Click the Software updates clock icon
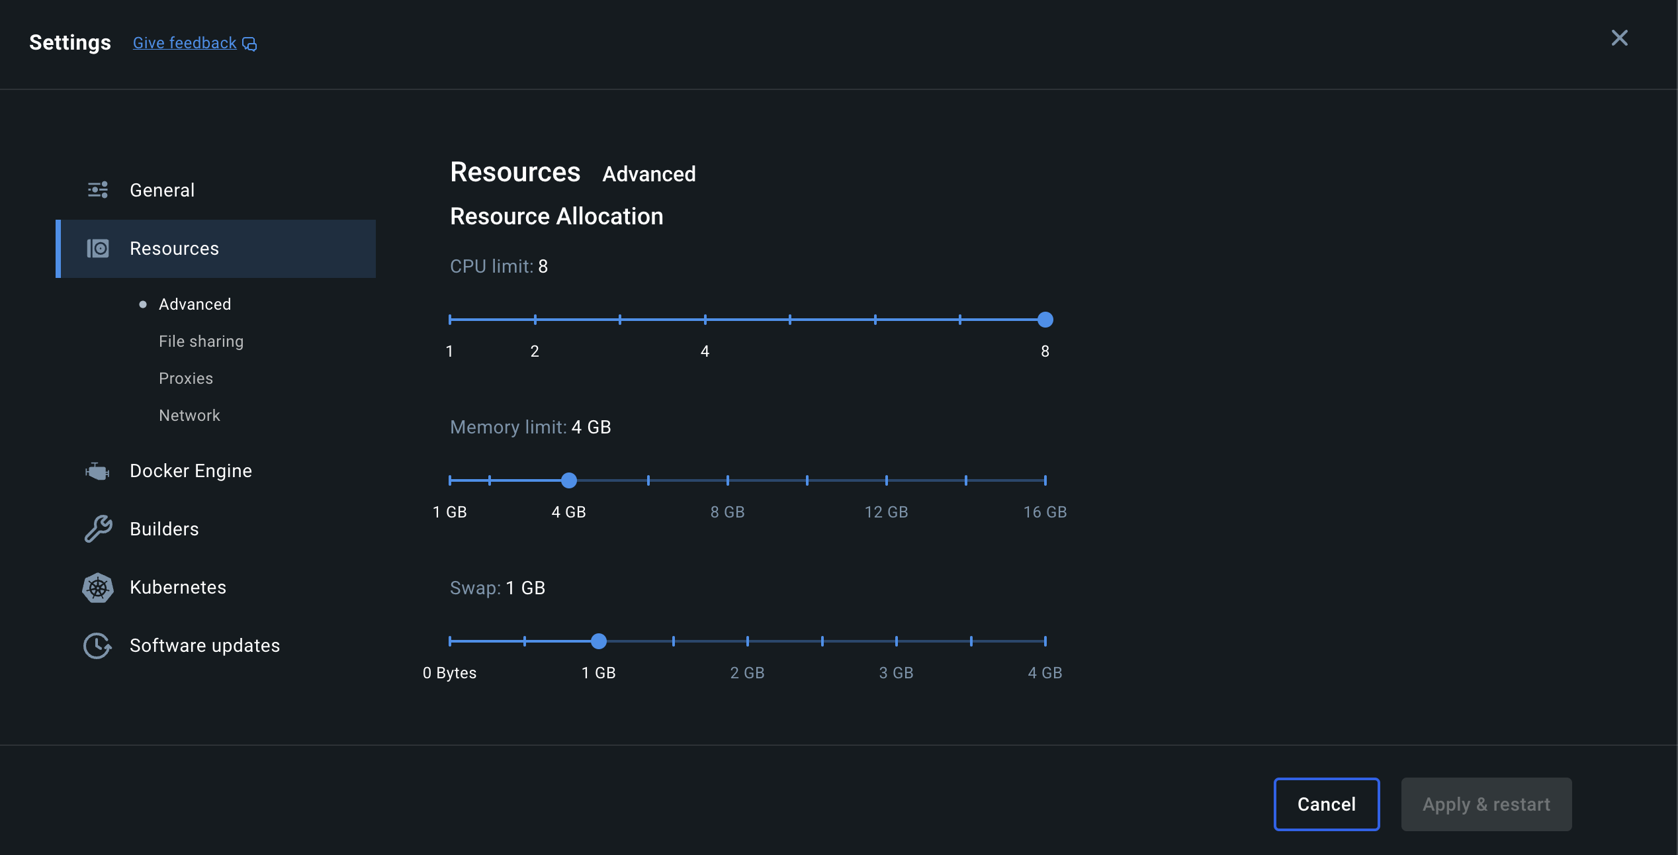Screen dimensions: 1678x855 coord(98,646)
